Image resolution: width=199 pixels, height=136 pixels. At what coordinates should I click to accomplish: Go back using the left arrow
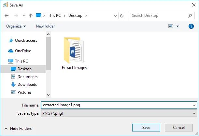(x=7, y=16)
